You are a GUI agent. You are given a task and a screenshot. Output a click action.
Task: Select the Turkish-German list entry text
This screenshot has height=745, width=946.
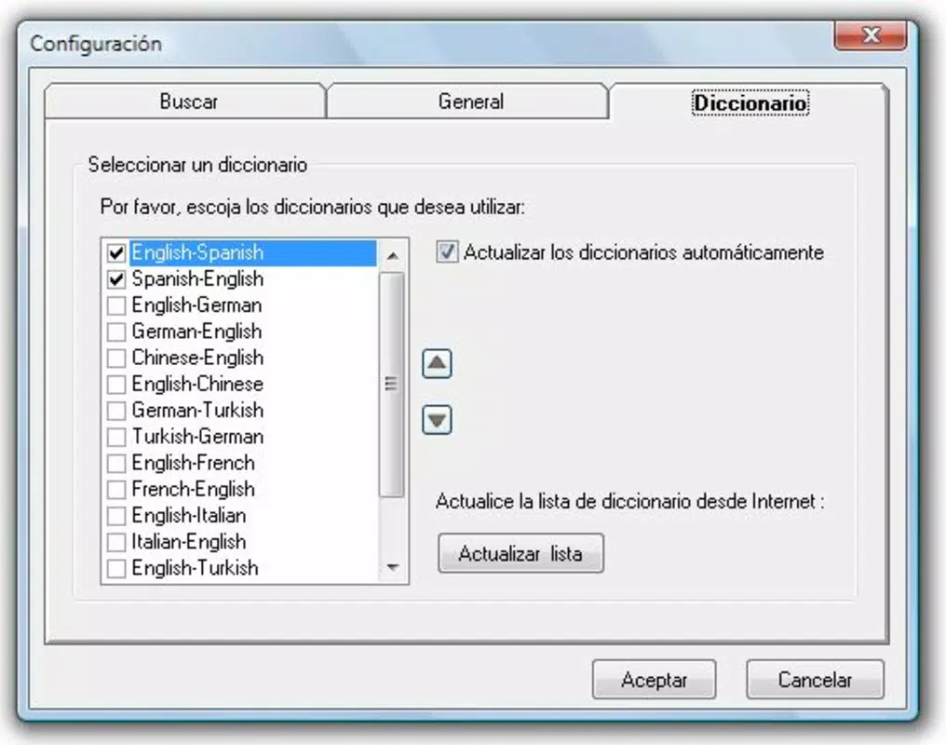pyautogui.click(x=197, y=436)
